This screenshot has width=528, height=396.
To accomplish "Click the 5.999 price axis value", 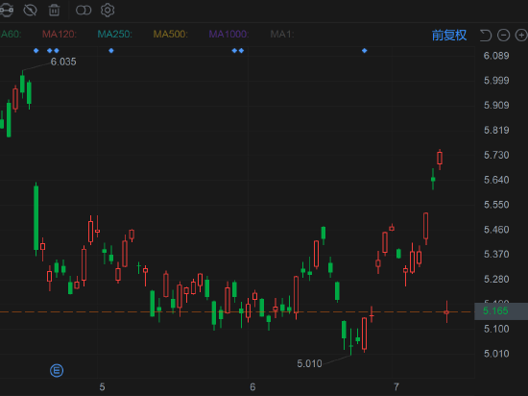I will pos(496,81).
